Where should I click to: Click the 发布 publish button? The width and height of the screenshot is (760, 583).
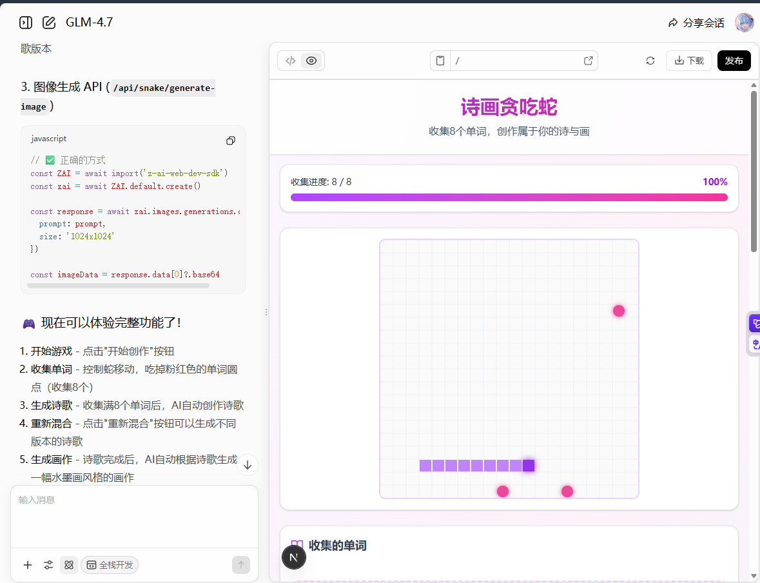coord(734,61)
